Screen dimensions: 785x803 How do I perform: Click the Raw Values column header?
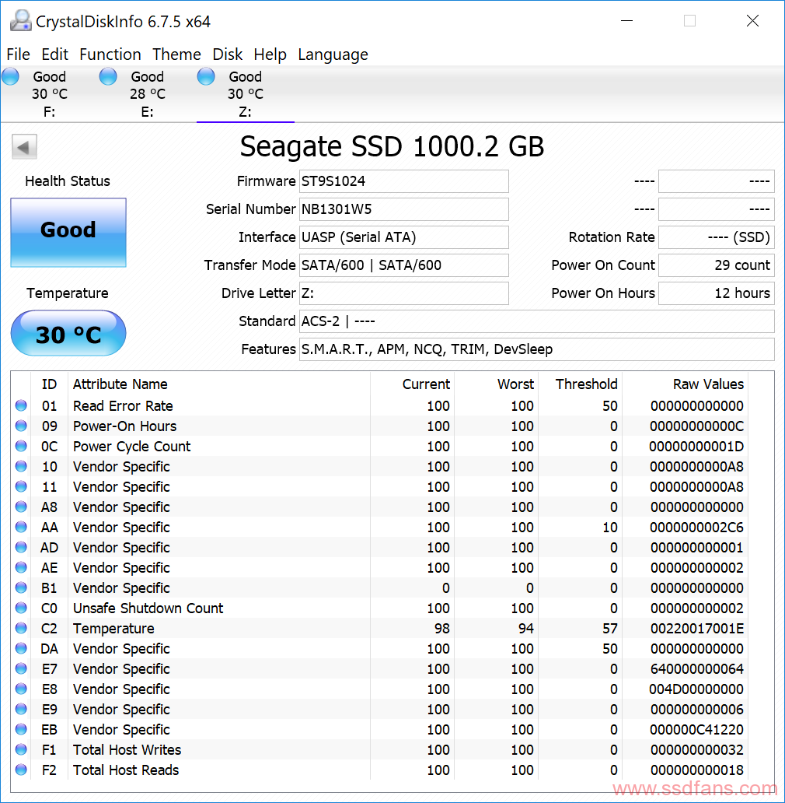[708, 384]
